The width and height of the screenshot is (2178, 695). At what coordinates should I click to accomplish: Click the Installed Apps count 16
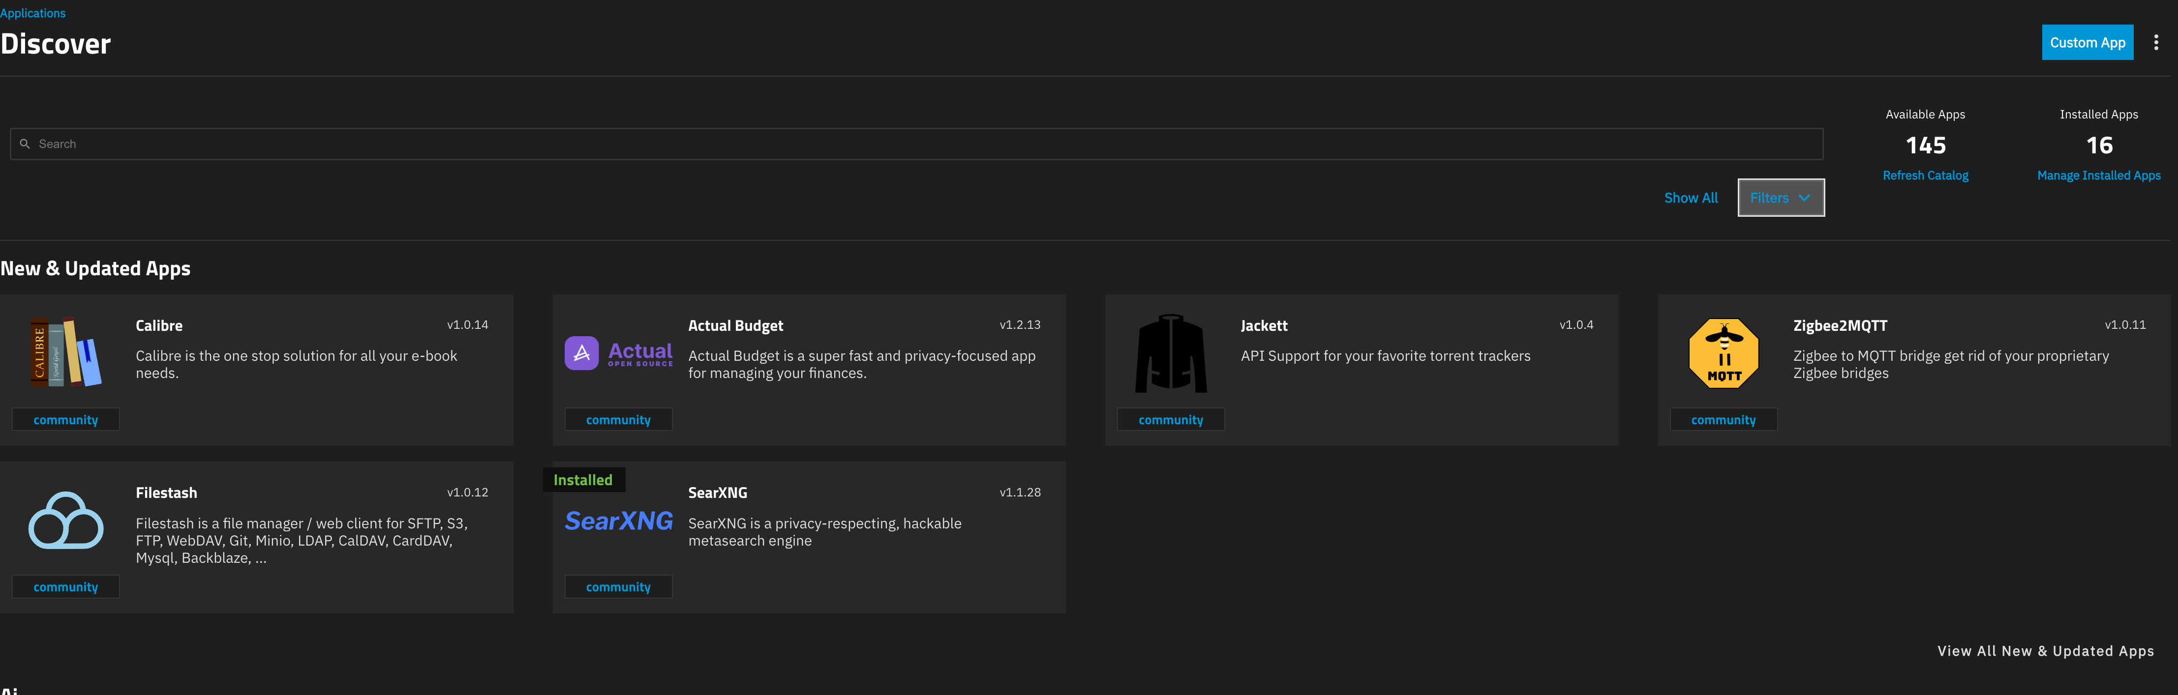coord(2098,145)
